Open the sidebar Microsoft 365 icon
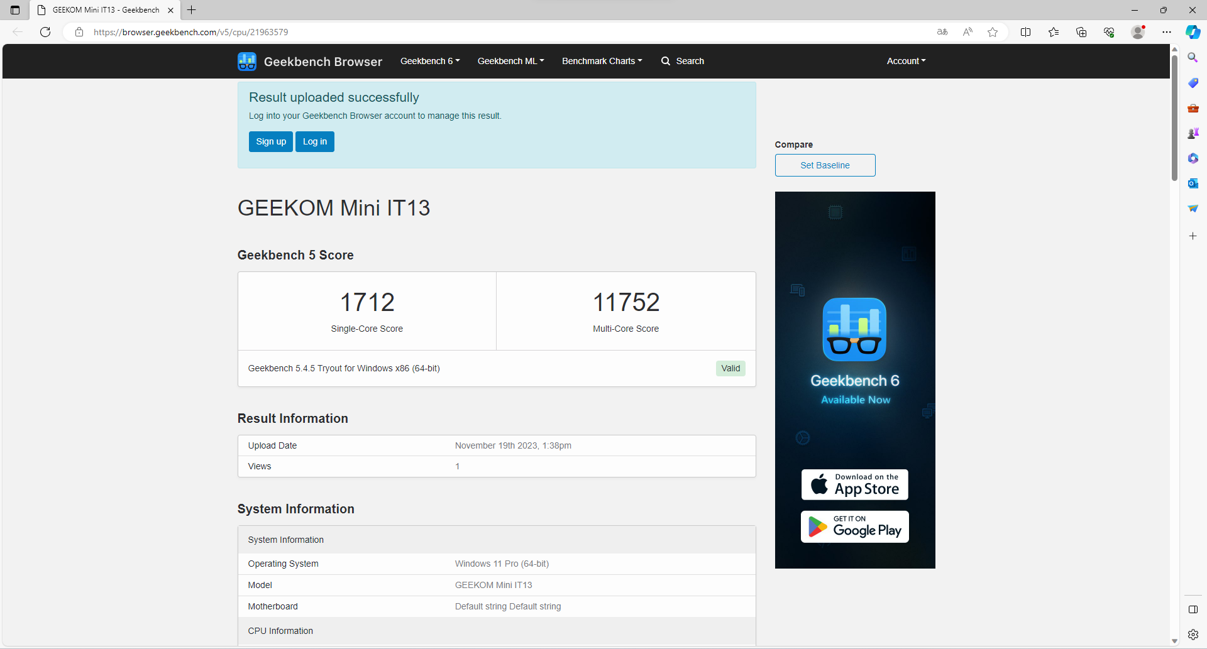 [x=1193, y=158]
